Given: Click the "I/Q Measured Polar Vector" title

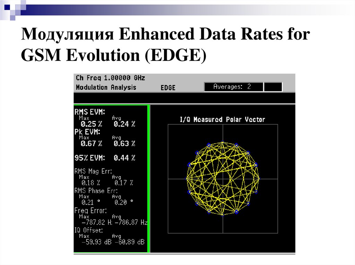Looking at the screenshot, I should point(222,120).
